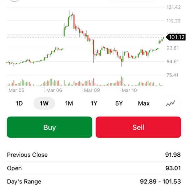Show the 1Y price history

tap(94, 103)
